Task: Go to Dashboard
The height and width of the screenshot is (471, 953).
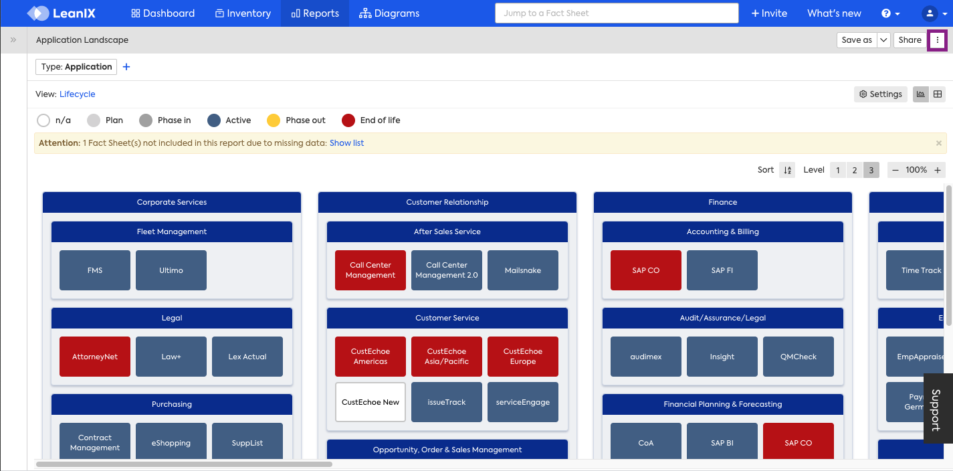Action: 163,13
